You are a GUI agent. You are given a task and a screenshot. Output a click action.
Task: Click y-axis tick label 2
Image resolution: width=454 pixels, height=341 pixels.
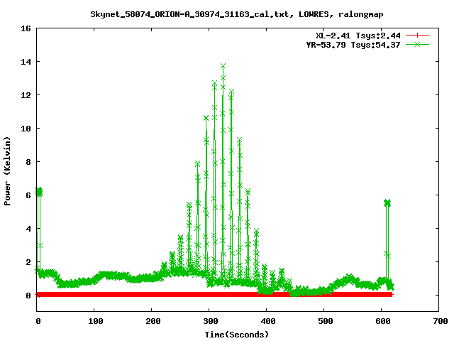(x=28, y=262)
